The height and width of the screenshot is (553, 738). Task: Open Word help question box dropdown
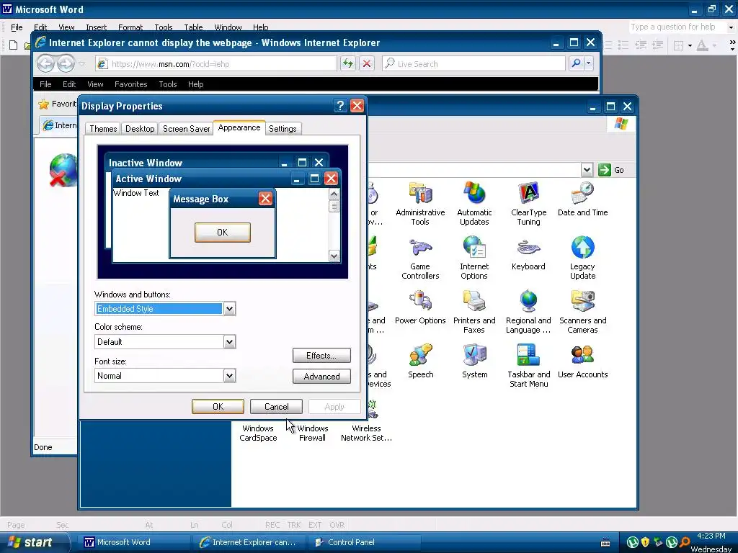[731, 27]
